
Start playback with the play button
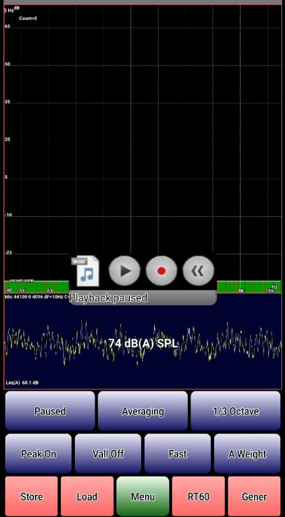pyautogui.click(x=125, y=270)
